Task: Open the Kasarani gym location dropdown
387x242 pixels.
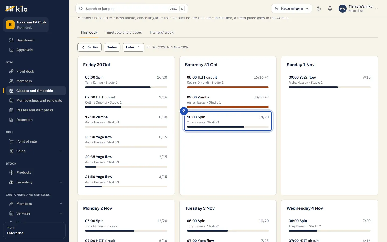Action: 292,9
